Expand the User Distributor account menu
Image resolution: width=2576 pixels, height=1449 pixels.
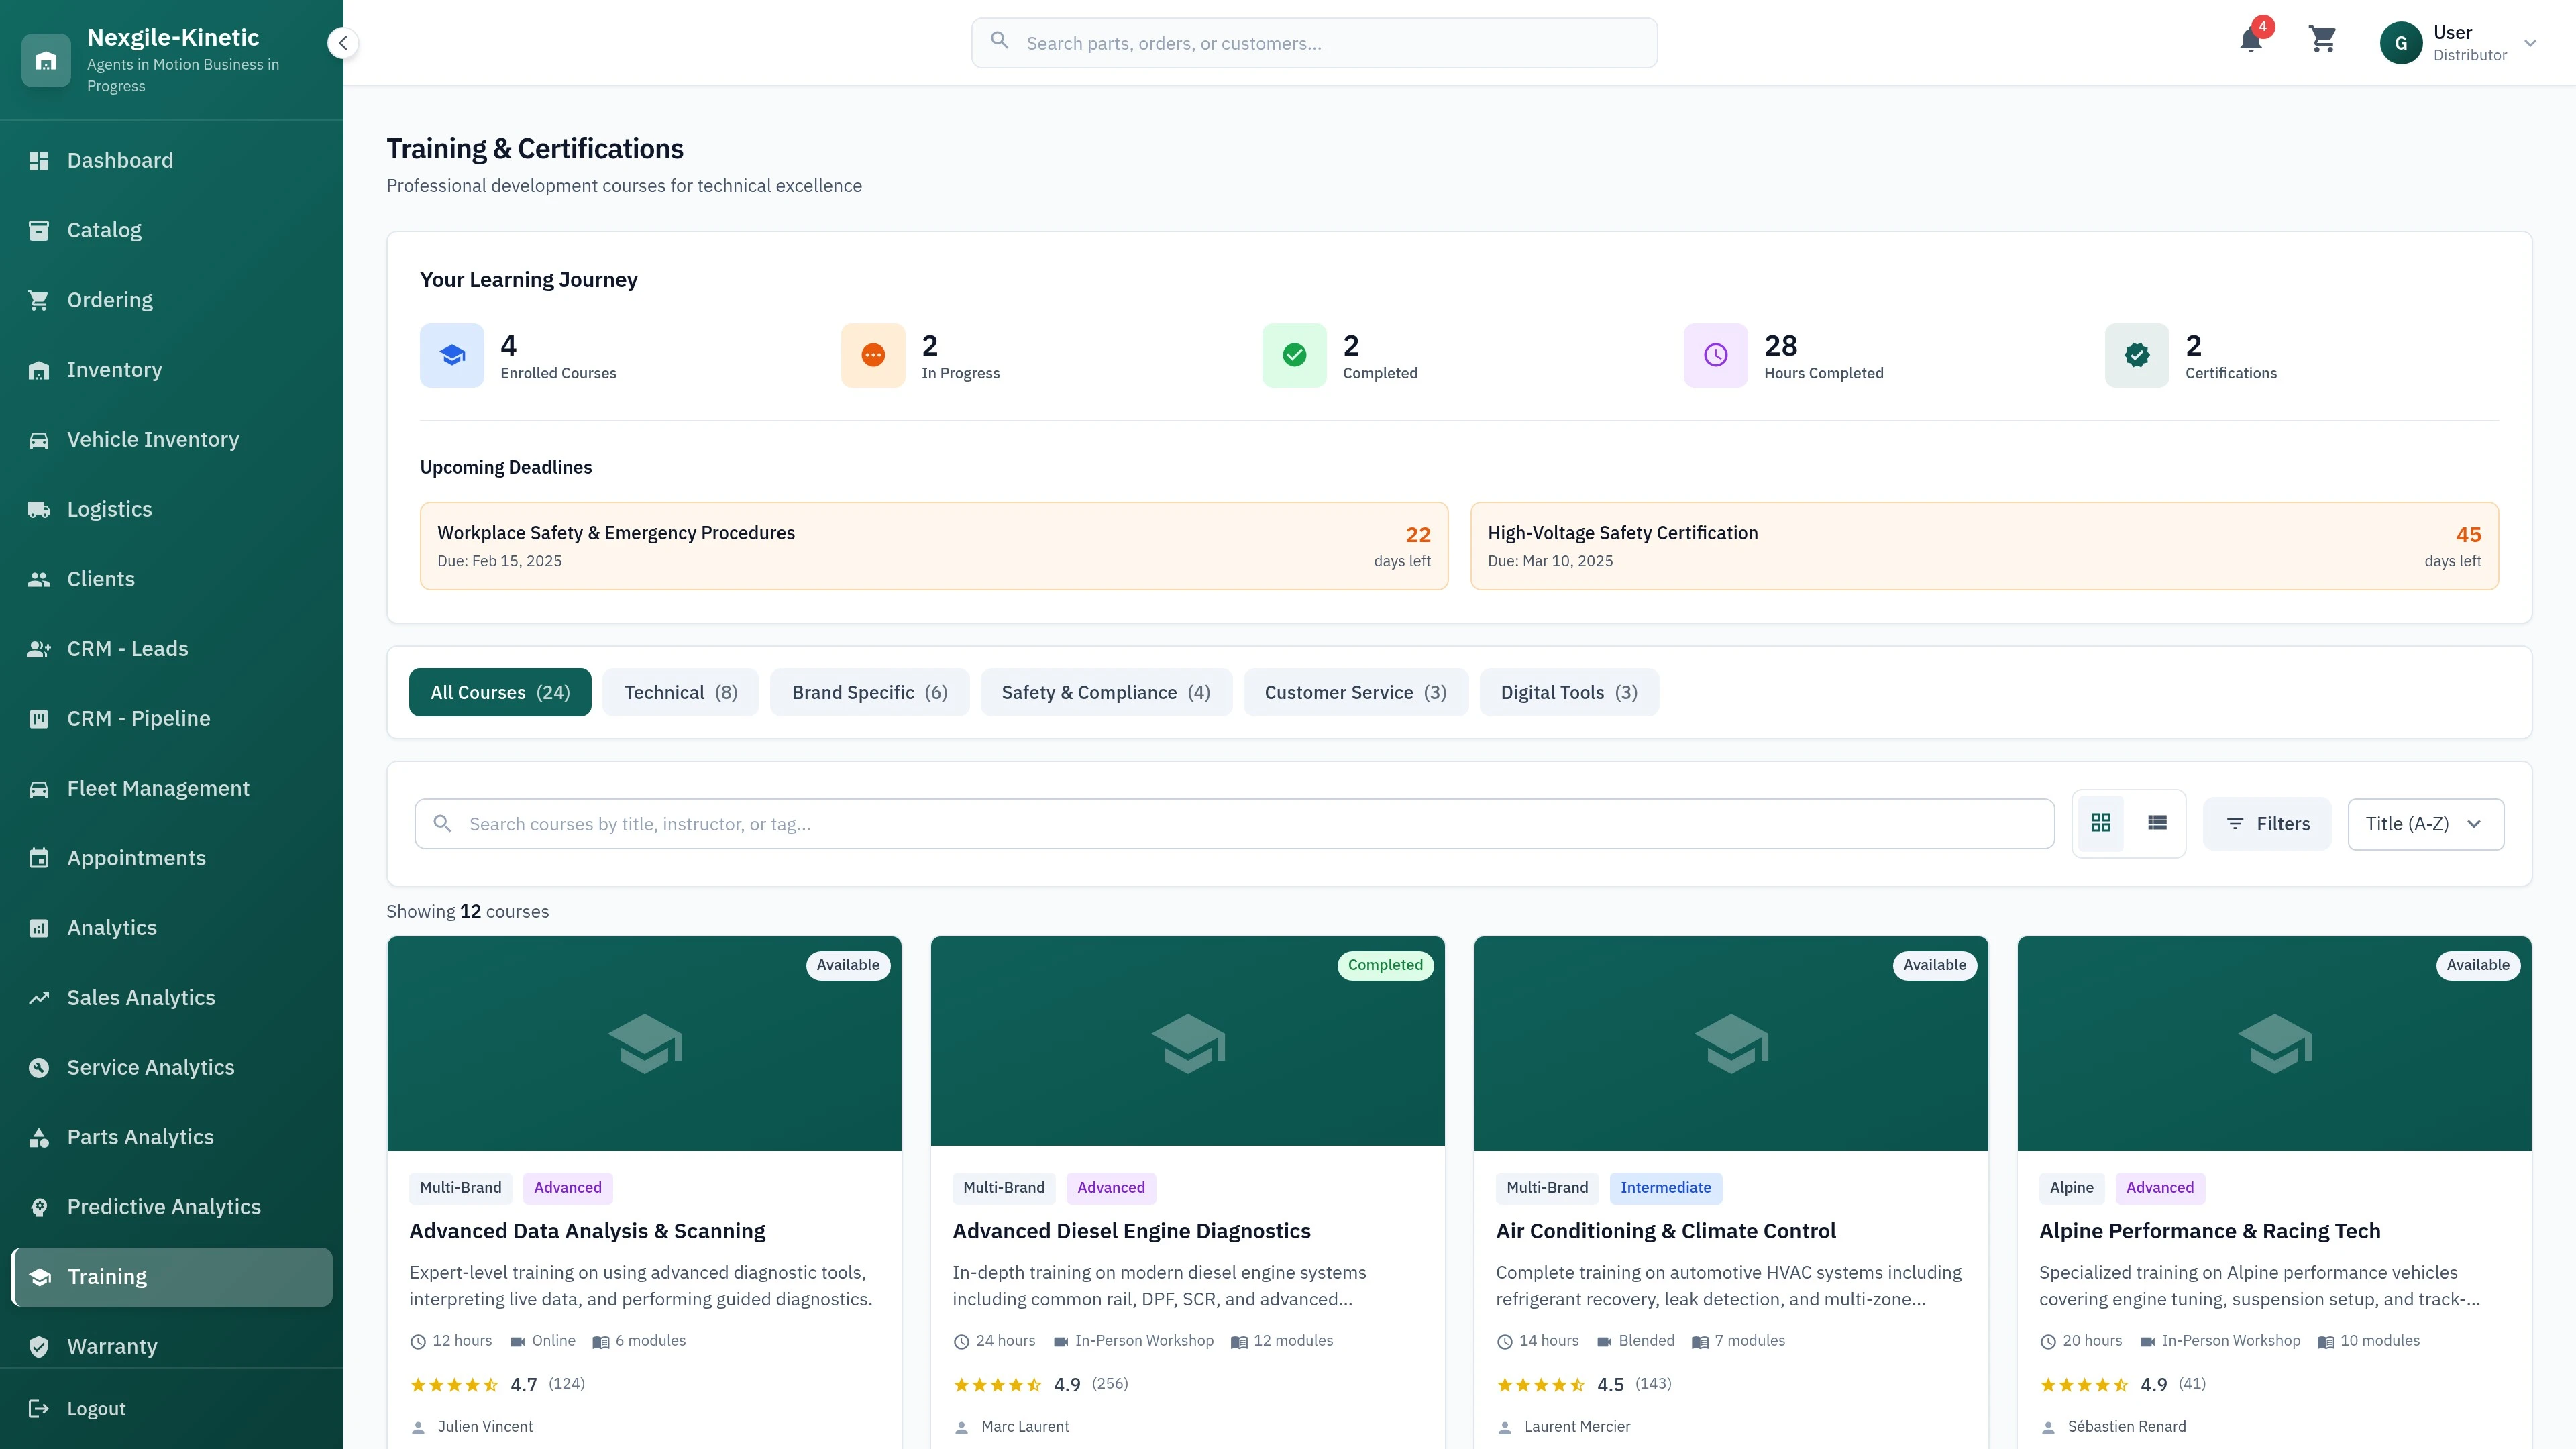coord(2465,42)
